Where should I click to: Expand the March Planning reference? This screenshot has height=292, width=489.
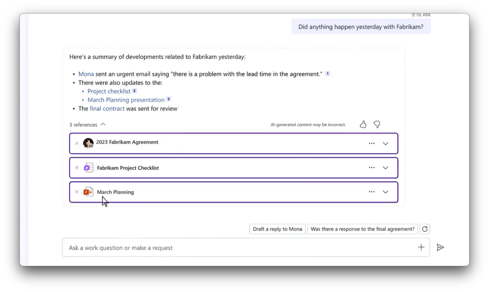click(x=385, y=192)
